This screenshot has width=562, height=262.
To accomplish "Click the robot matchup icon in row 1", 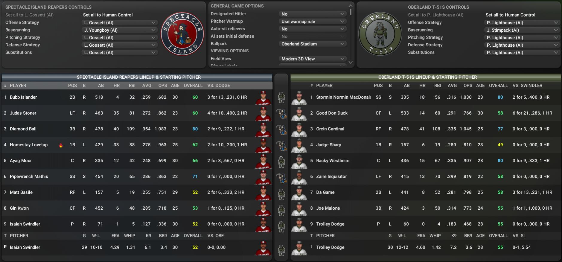I will 281,98.
